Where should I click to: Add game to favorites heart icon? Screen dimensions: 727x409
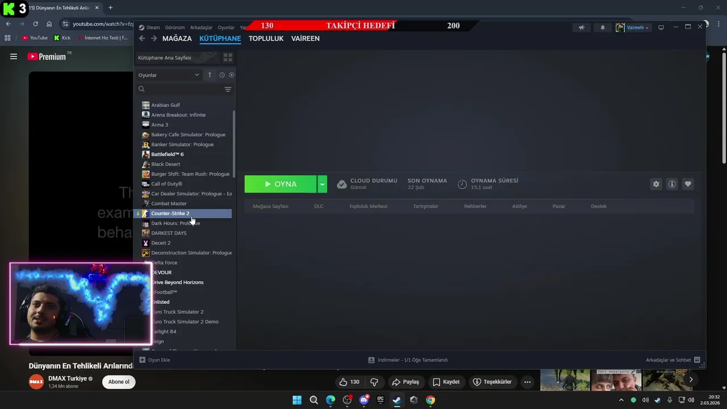tap(688, 184)
